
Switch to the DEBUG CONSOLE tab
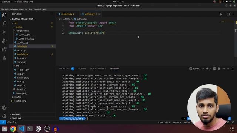pos(98,69)
